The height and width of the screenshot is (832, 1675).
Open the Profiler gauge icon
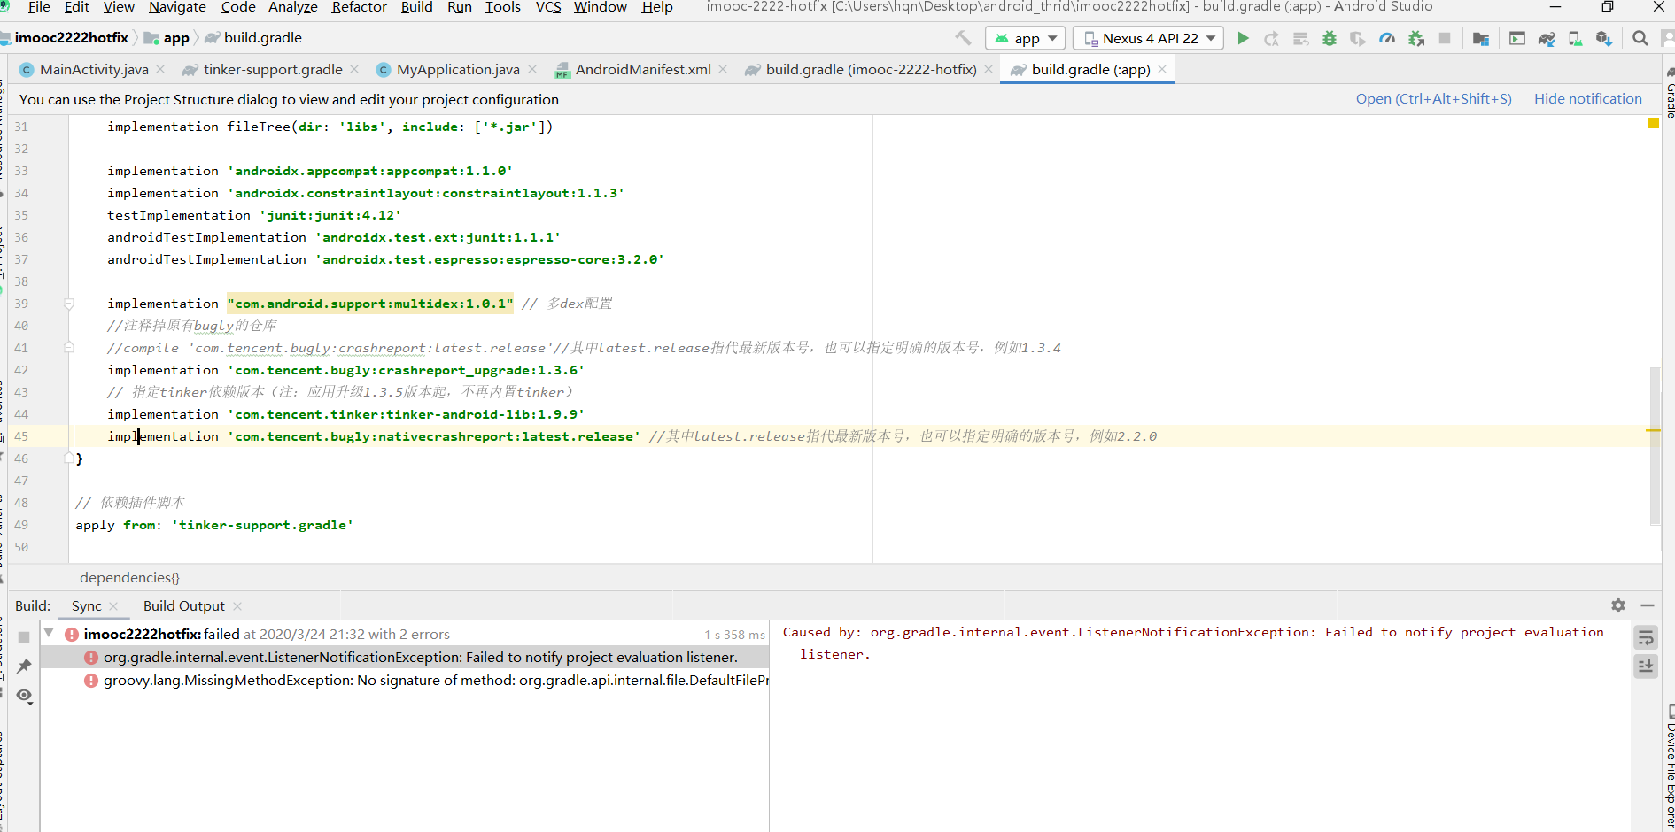point(1387,38)
